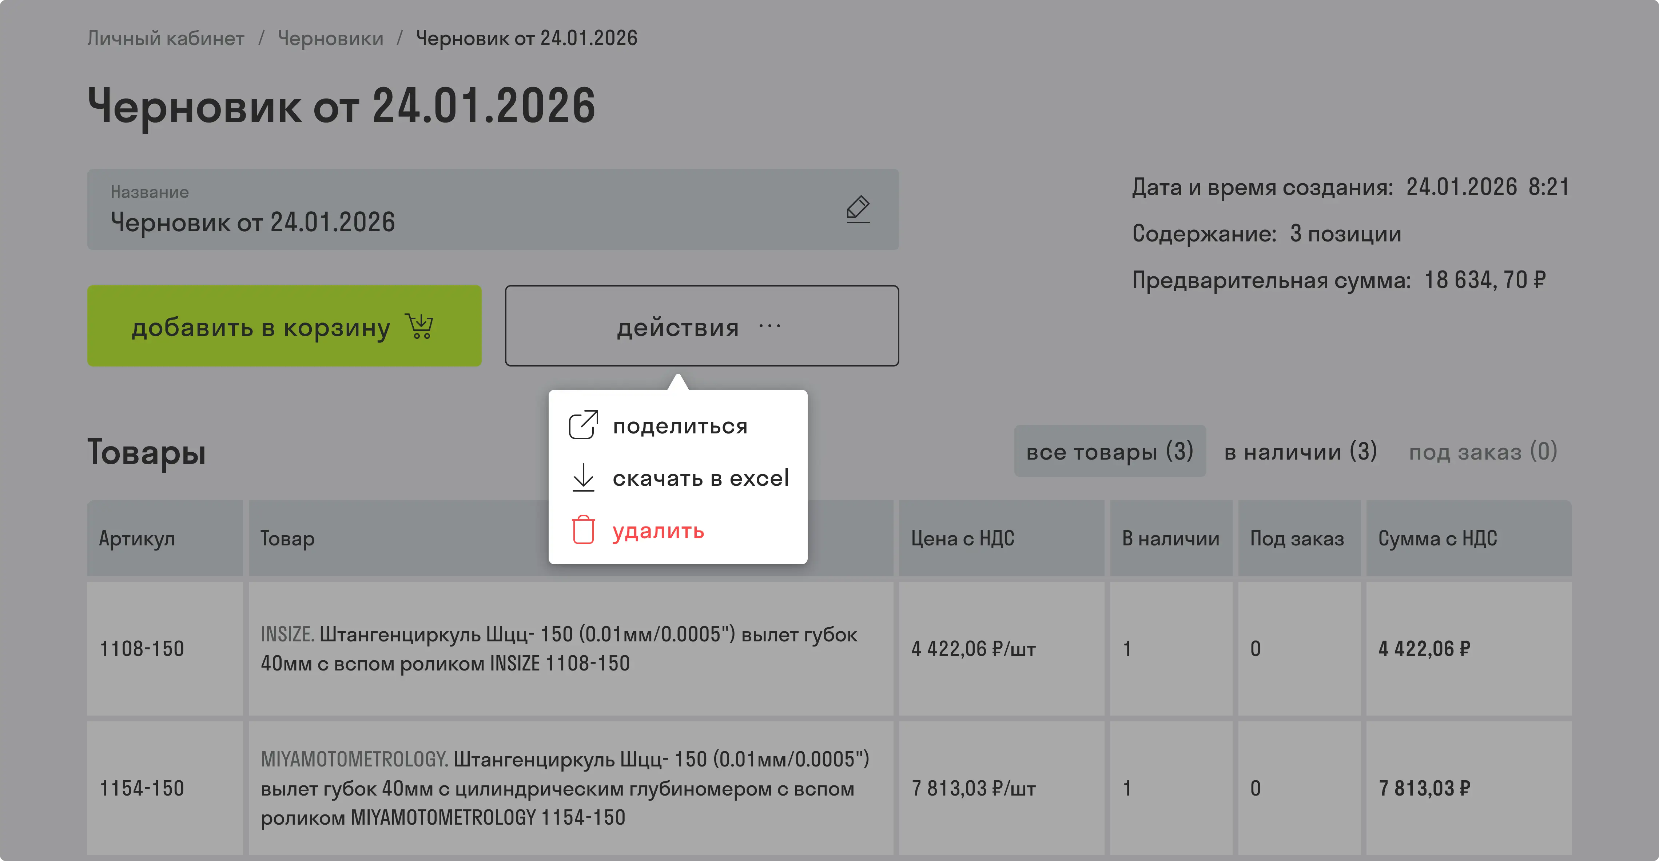Click под заказ value 0 in 1154-150 row

[1255, 788]
